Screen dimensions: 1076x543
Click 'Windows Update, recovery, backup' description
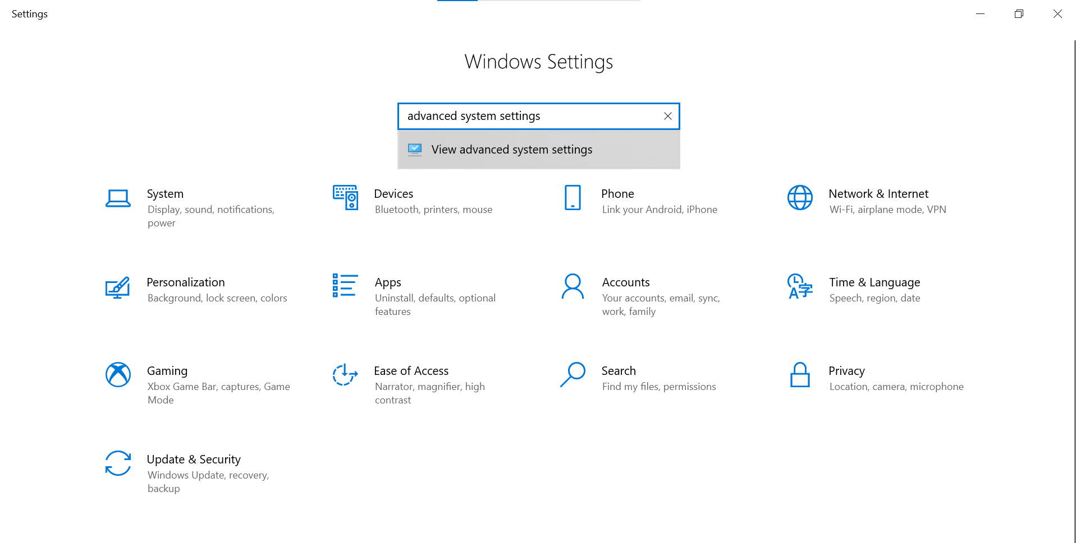[x=208, y=482]
